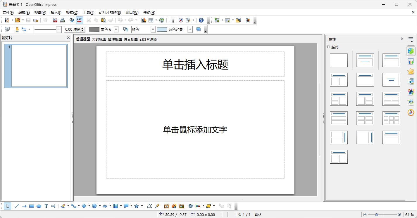The height and width of the screenshot is (218, 417).
Task: Select the Rectangle shape tool
Action: 32,206
